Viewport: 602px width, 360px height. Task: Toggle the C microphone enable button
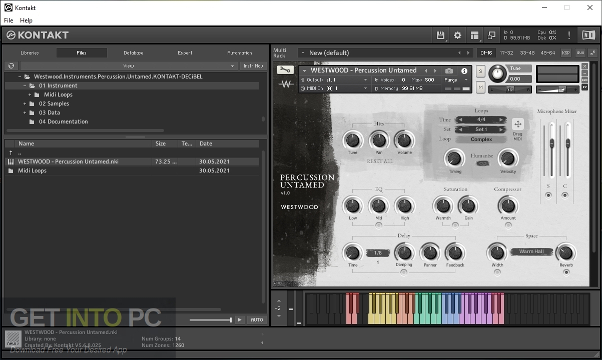coord(565,195)
